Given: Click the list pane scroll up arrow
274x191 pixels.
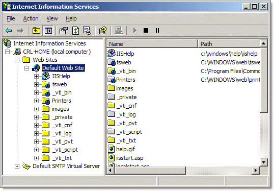Looking at the screenshot, I should click(264, 43).
